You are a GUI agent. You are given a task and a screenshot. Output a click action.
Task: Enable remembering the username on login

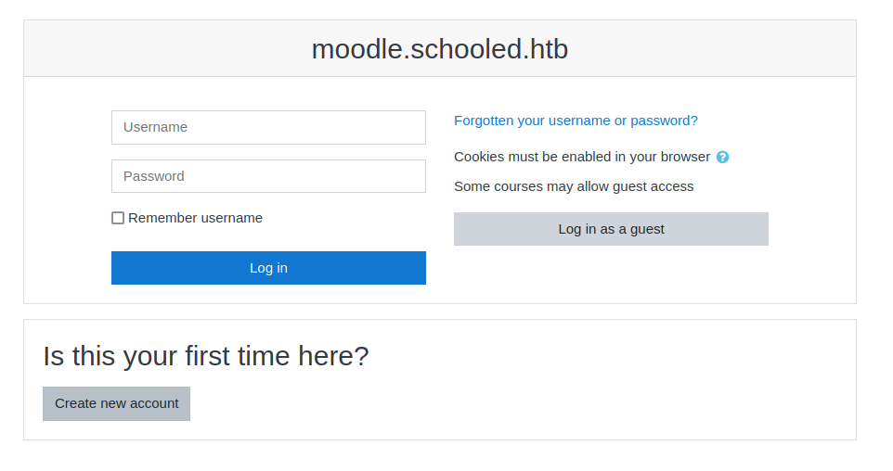pos(118,218)
